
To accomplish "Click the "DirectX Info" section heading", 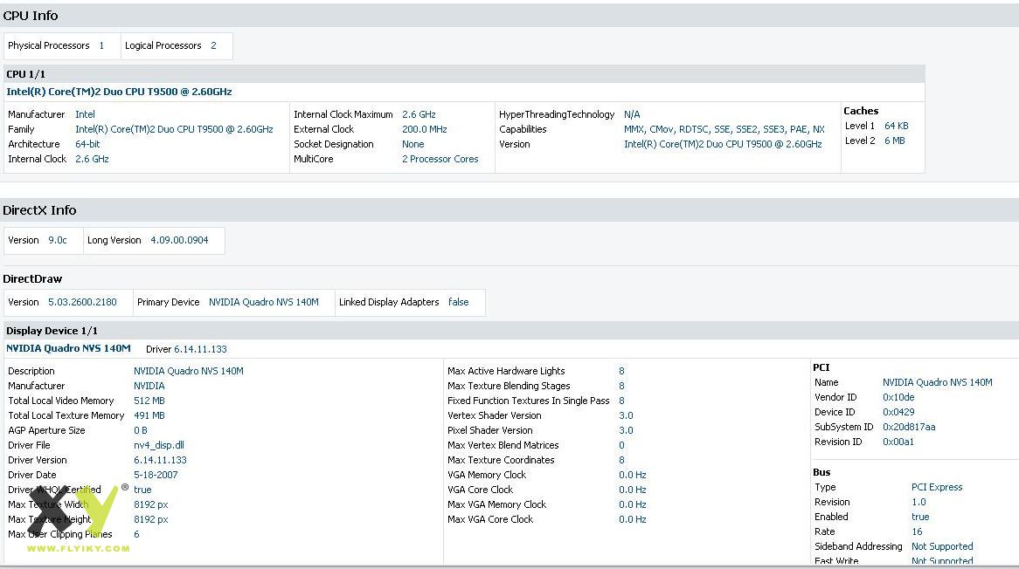I will tap(39, 210).
